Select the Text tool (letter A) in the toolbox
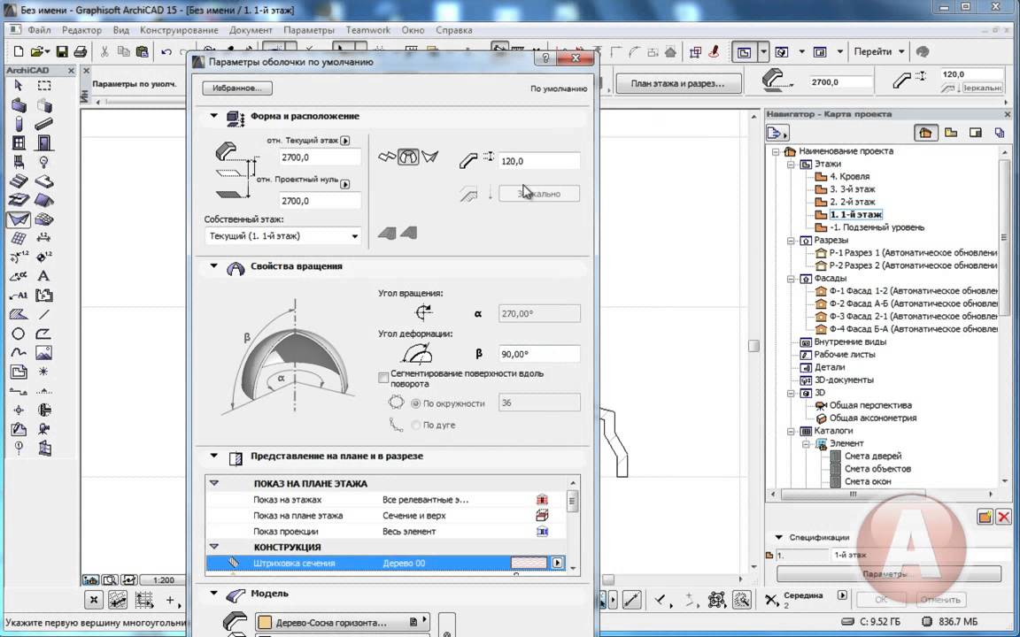The image size is (1020, 637). 43,276
